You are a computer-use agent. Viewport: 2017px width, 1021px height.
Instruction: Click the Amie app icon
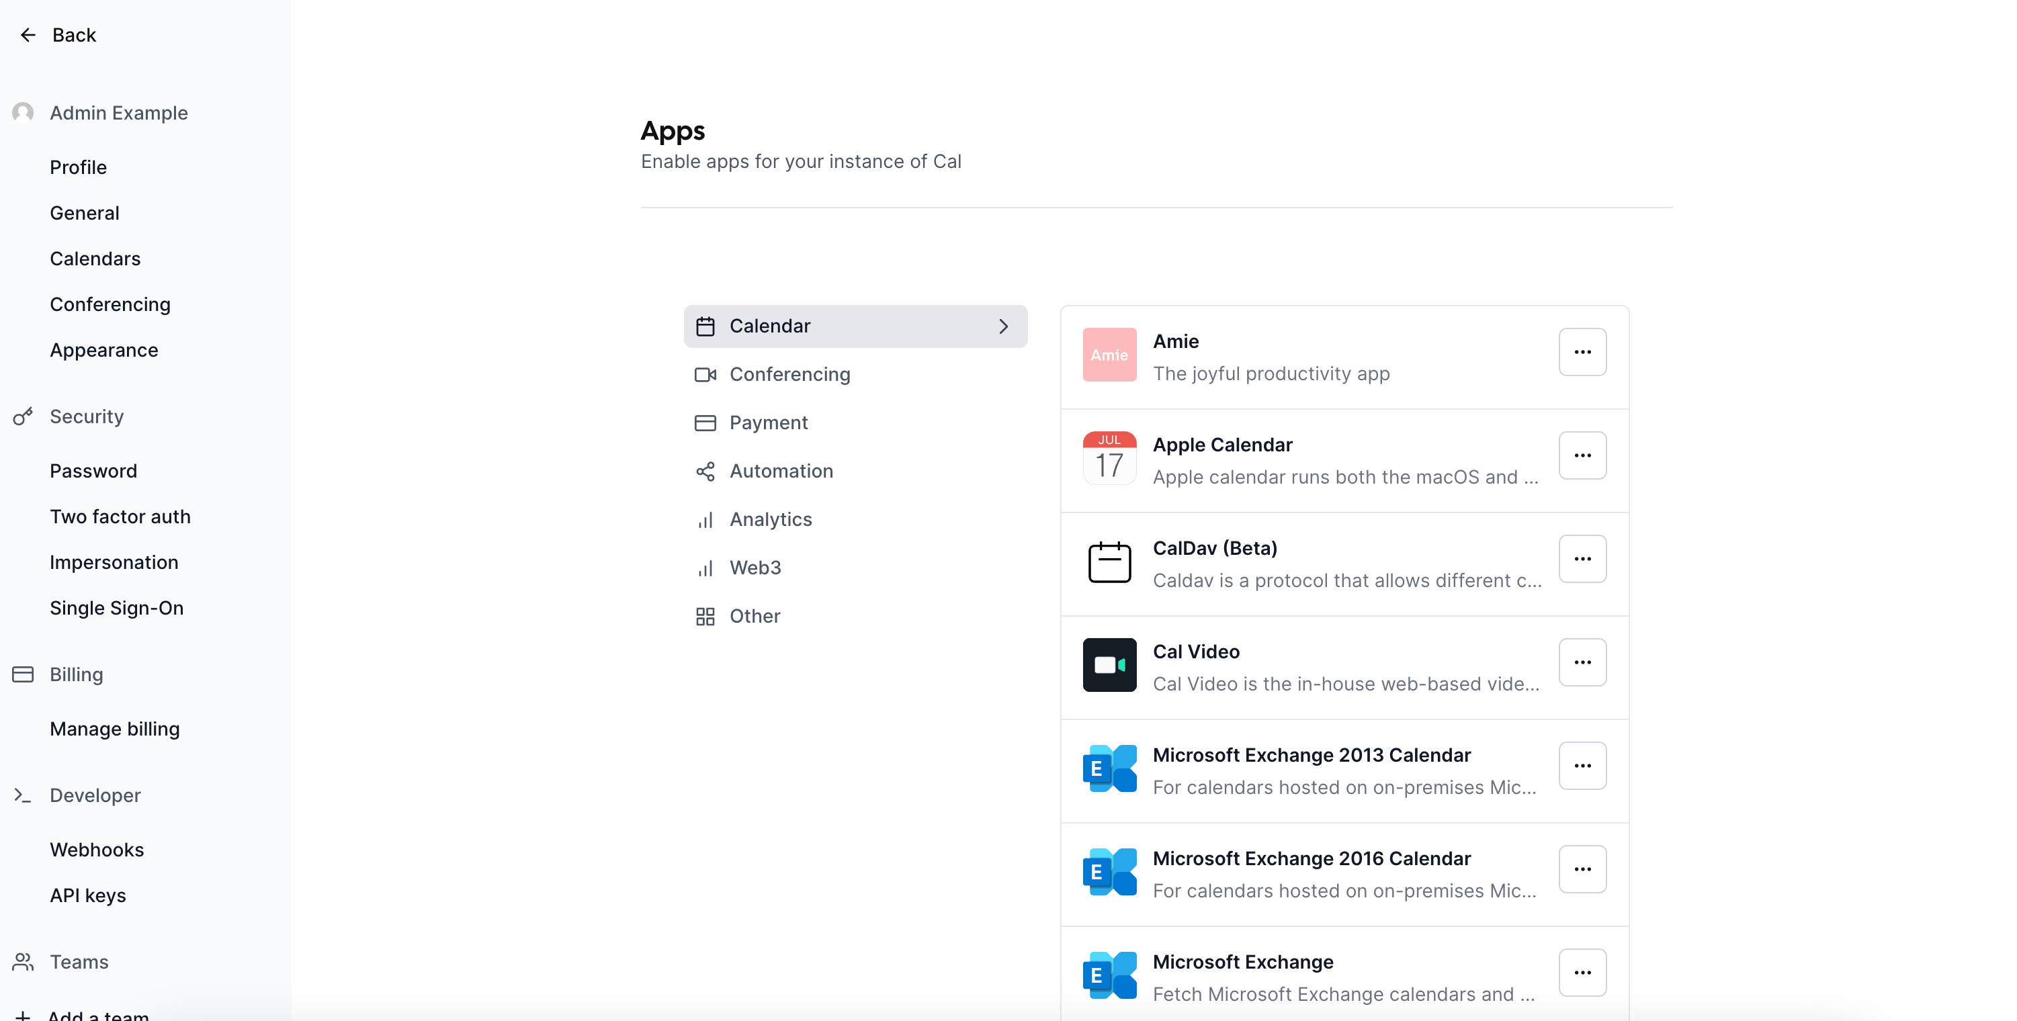click(1109, 355)
